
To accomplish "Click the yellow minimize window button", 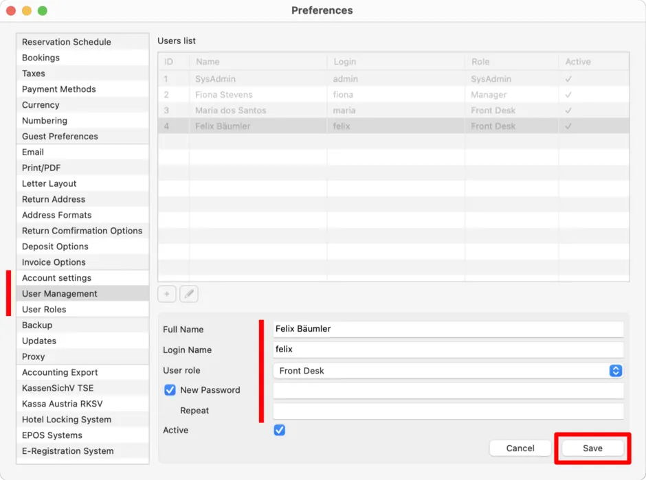I will (x=27, y=11).
